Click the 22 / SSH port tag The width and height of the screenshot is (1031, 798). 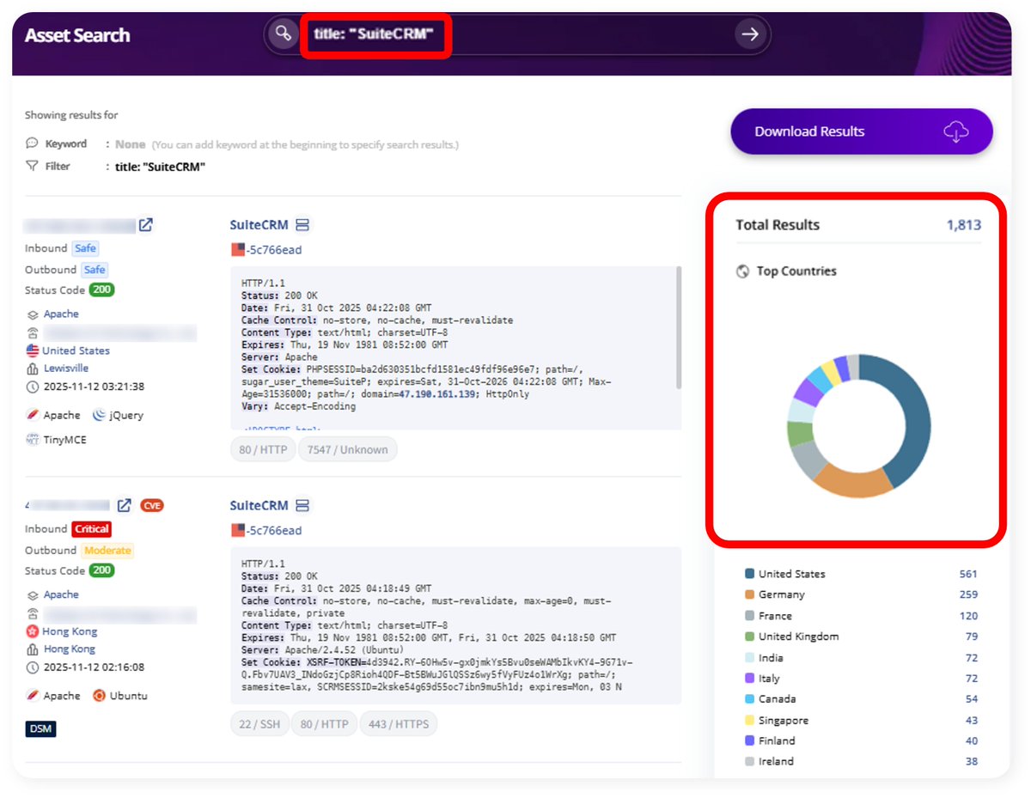(x=259, y=724)
